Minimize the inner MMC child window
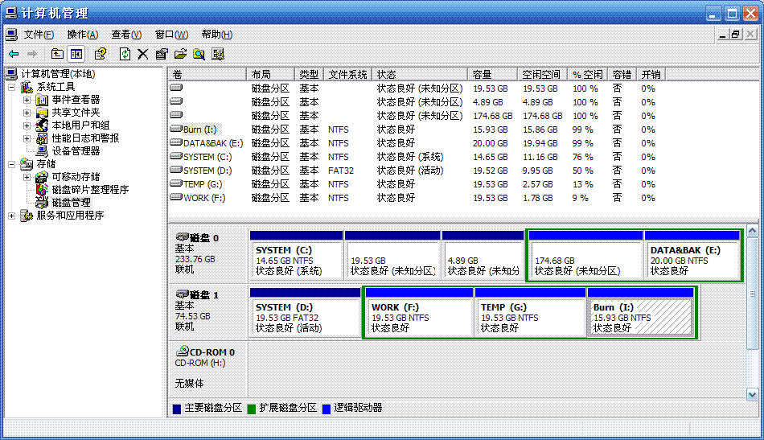The height and width of the screenshot is (440, 764). tap(723, 34)
